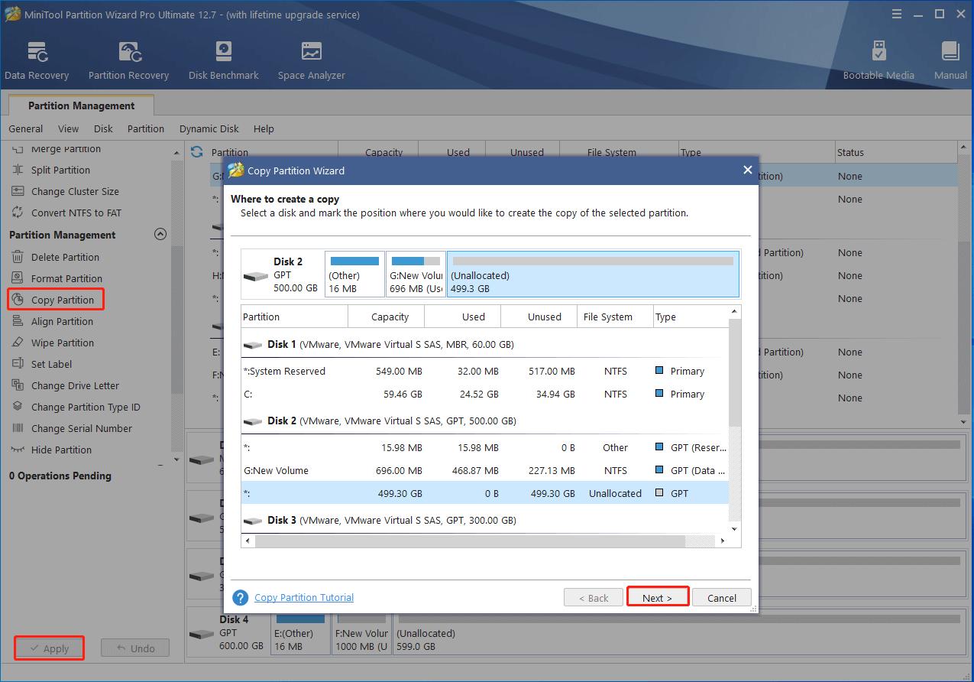974x682 pixels.
Task: Open the Disk menu
Action: pyautogui.click(x=103, y=128)
